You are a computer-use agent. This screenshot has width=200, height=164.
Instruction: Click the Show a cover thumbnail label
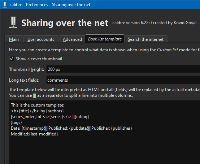39,59
